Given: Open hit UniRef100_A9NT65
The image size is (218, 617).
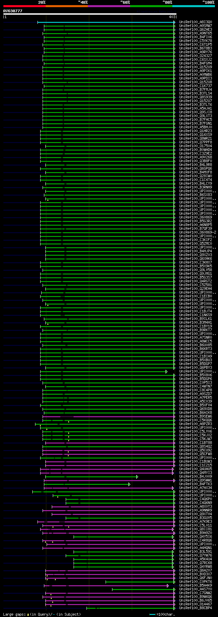Looking at the screenshot, I should pyautogui.click(x=196, y=33).
